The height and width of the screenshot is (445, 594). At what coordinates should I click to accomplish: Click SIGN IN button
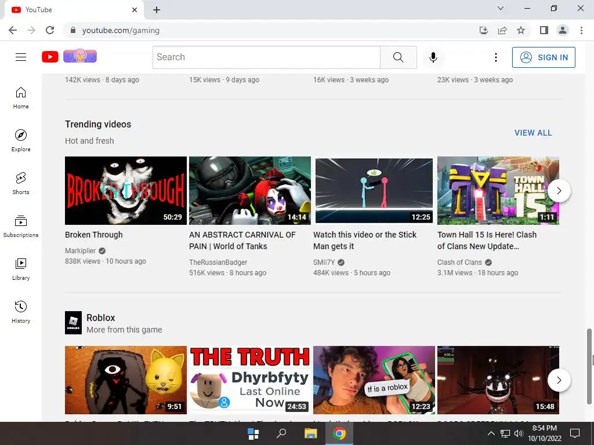pyautogui.click(x=544, y=57)
